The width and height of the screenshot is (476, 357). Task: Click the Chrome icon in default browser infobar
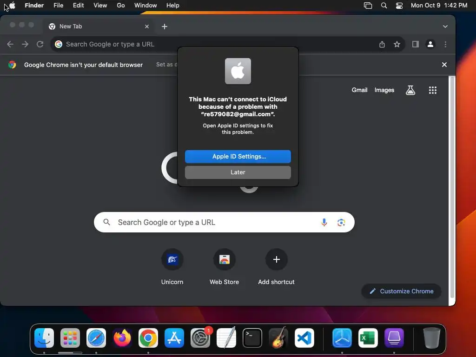[x=12, y=65]
